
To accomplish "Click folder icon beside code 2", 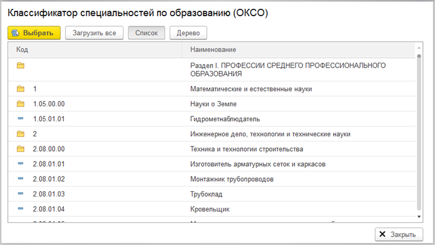I will coord(20,134).
